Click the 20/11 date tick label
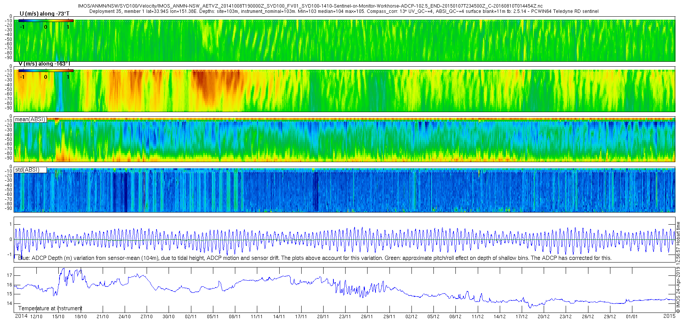 pos(323,317)
